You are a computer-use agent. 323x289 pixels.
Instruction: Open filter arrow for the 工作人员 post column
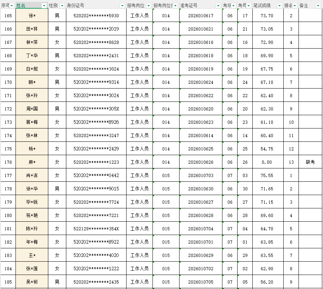coord(149,6)
